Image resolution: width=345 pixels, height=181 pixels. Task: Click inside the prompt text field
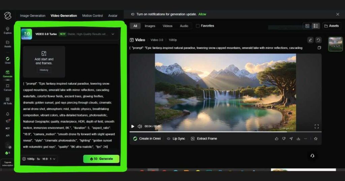(x=69, y=115)
